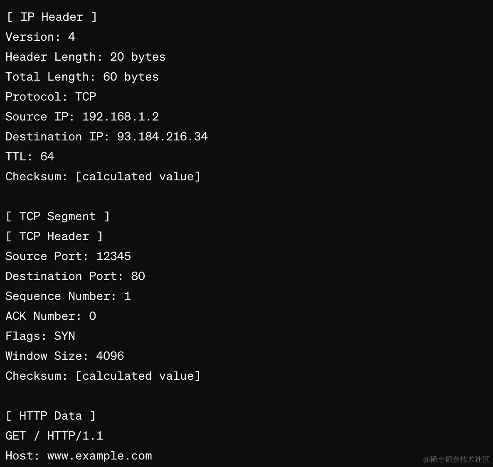Image resolution: width=493 pixels, height=467 pixels.
Task: Click the source IP address 192.168.1.2
Action: 121,117
